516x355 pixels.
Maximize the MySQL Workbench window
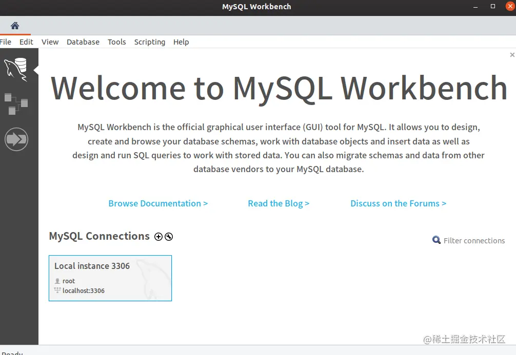pos(492,6)
